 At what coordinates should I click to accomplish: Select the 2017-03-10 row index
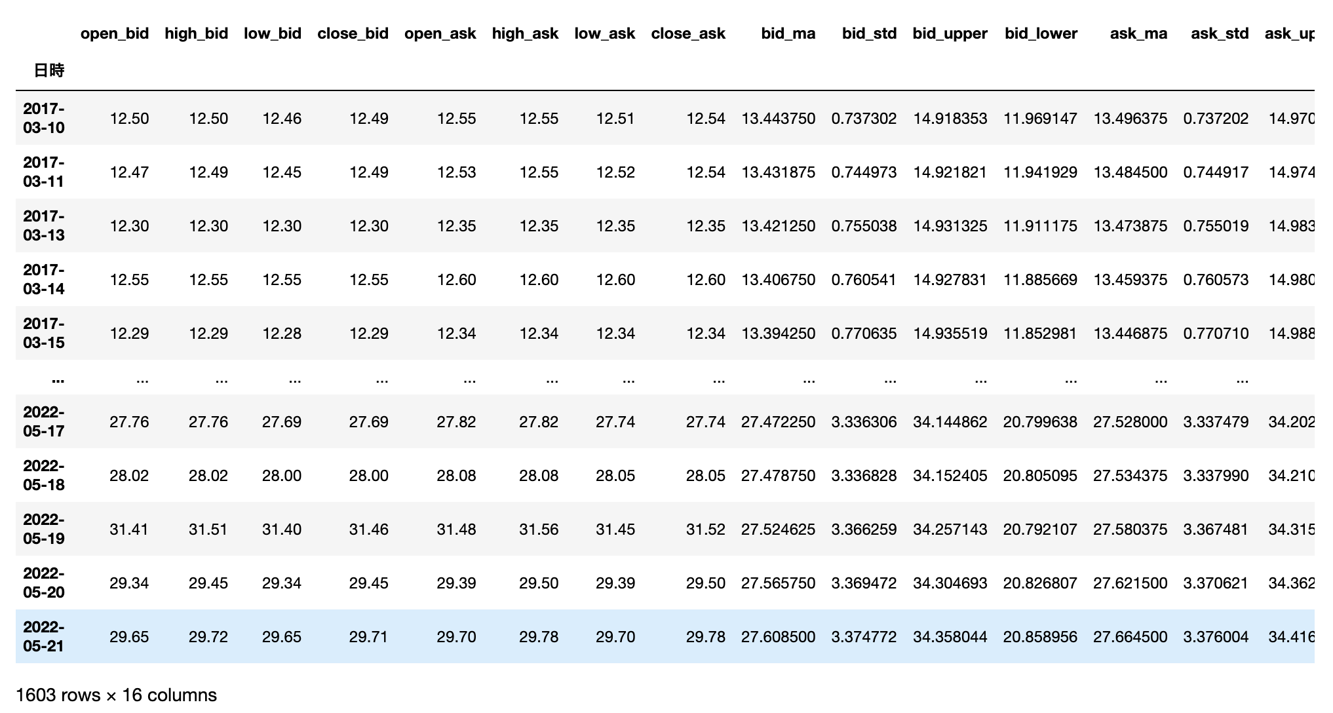[x=44, y=118]
